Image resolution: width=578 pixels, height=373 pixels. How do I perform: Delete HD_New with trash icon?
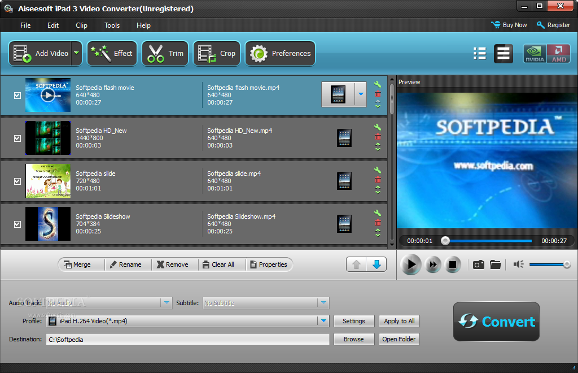tap(378, 137)
